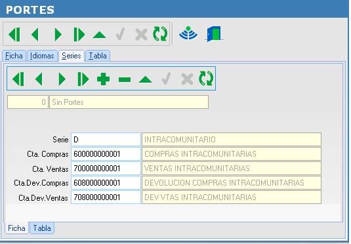Click the Cta. Ventas label

coord(51,169)
